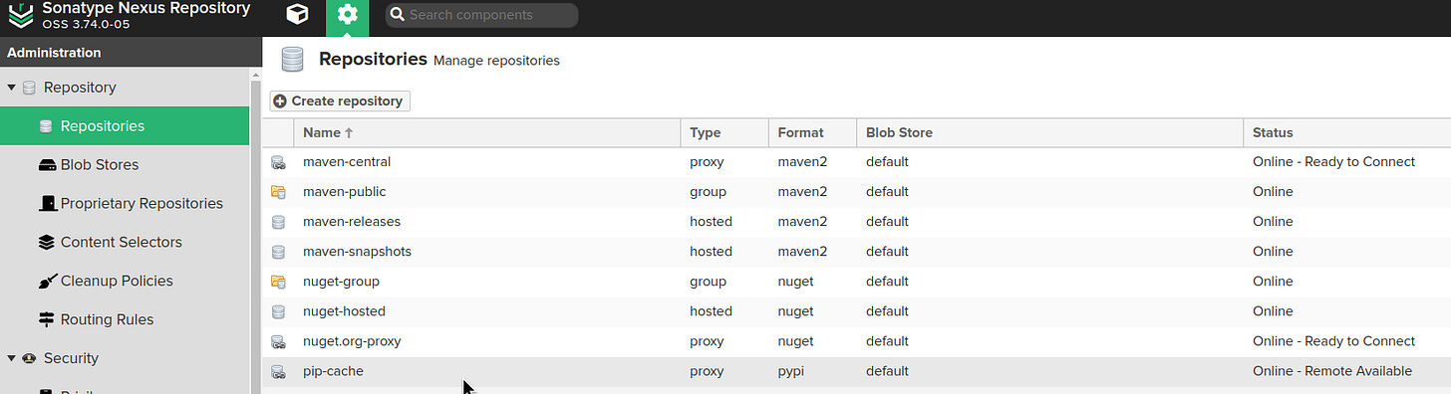Open the maven-snapshots repository row
This screenshot has height=394, width=1451.
(x=857, y=251)
